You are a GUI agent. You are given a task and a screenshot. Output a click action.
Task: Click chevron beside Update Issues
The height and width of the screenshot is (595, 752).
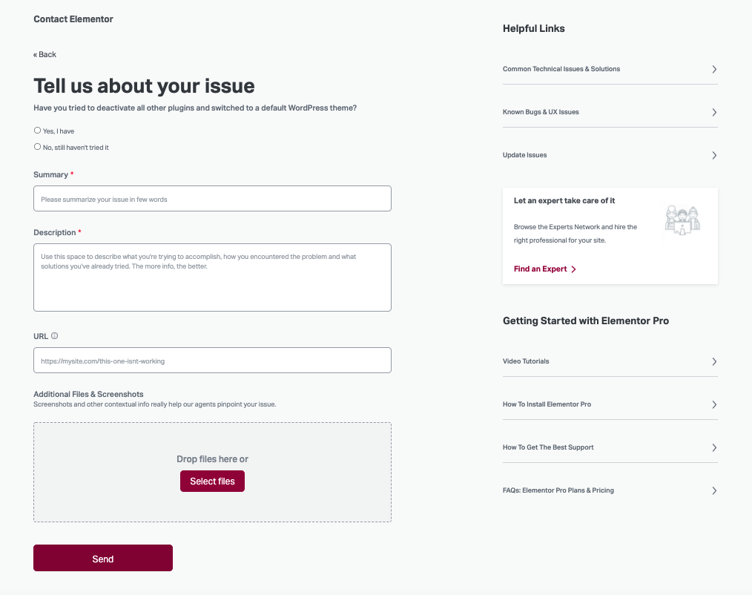pos(714,156)
